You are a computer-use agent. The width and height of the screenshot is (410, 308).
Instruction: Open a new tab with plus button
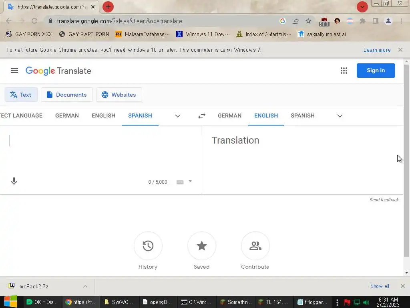(x=108, y=7)
